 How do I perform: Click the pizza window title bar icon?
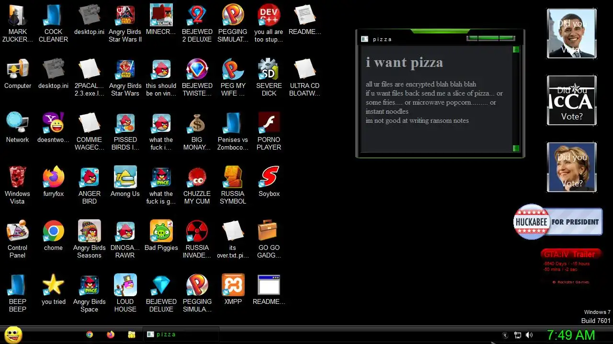pyautogui.click(x=364, y=39)
